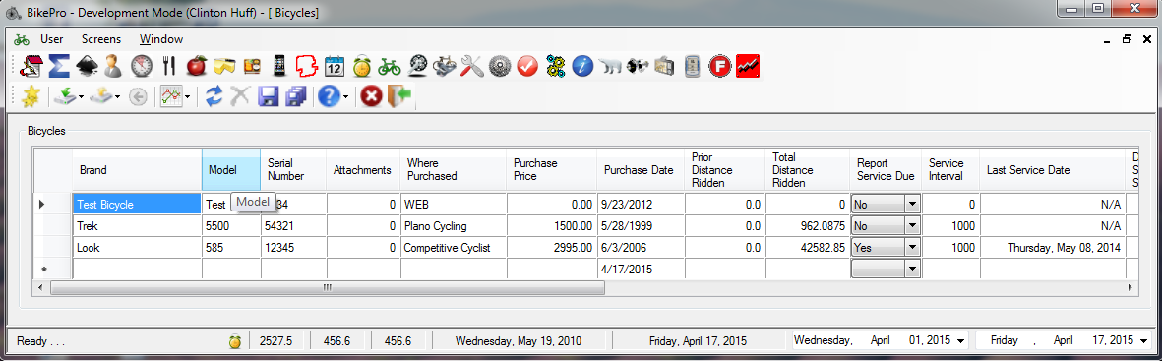Click the Last Service Date column header
This screenshot has width=1162, height=361.
(x=1053, y=170)
